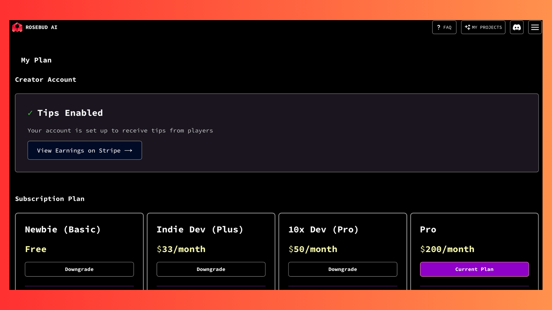The width and height of the screenshot is (552, 310).
Task: View Earnings on Stripe
Action: [x=85, y=150]
